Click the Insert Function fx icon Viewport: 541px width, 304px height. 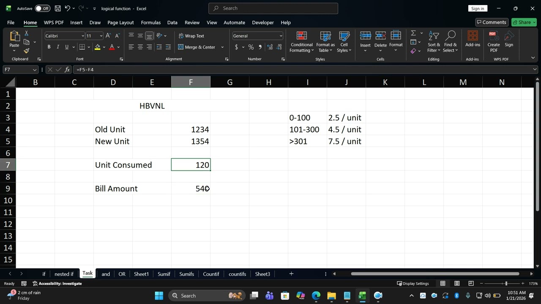click(x=67, y=69)
